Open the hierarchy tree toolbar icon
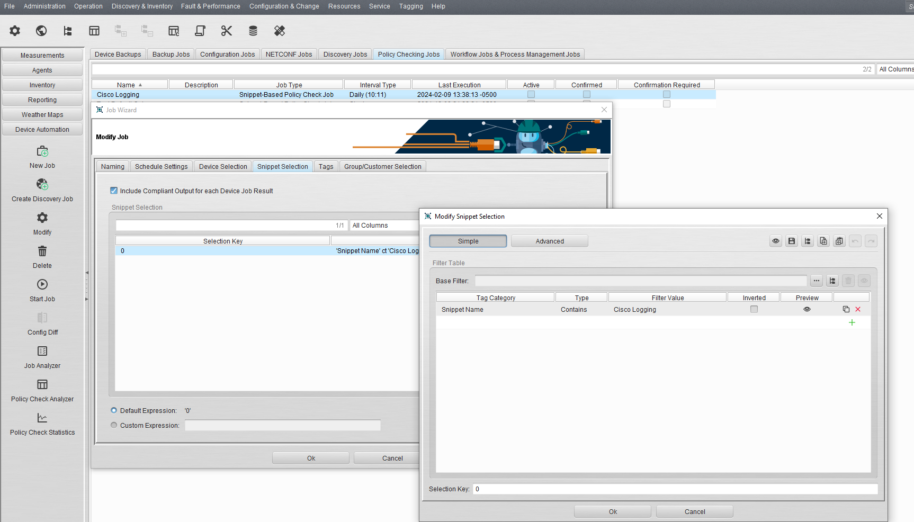The width and height of the screenshot is (914, 522). 68,31
